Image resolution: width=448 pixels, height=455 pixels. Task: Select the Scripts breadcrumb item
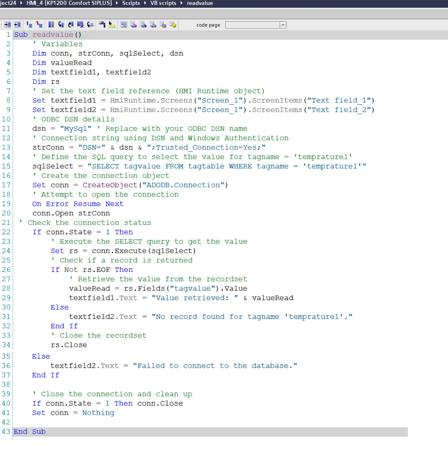[131, 3]
